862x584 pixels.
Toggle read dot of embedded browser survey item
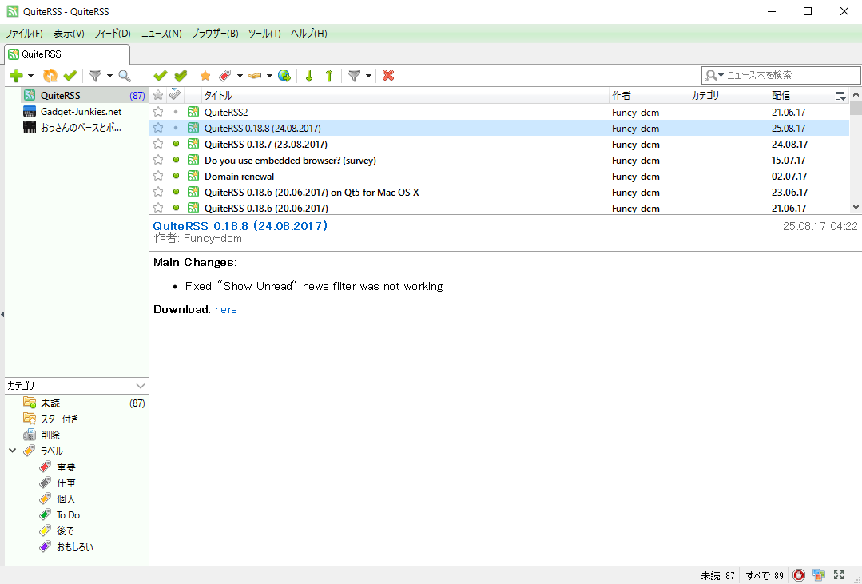coord(176,160)
